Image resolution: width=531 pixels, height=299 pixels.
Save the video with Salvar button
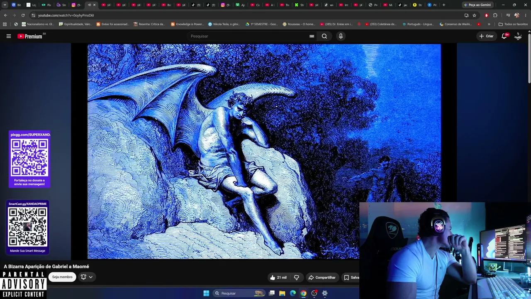click(x=351, y=277)
